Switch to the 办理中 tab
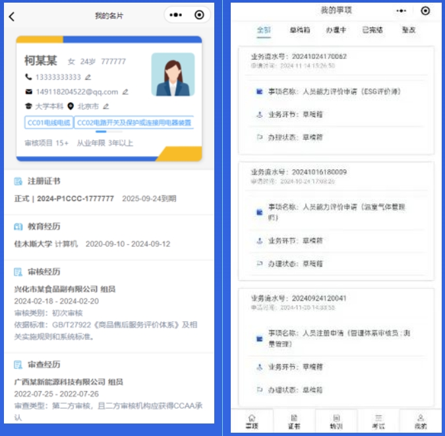445x436 pixels. (336, 30)
